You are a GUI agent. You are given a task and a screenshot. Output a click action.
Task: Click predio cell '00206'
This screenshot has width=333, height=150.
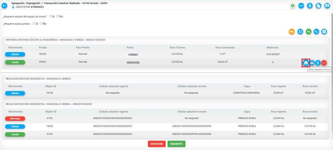(43, 54)
